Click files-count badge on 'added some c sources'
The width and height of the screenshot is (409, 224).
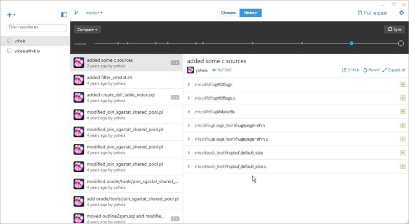click(x=175, y=63)
